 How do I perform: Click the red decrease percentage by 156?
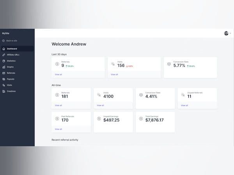pos(129,66)
